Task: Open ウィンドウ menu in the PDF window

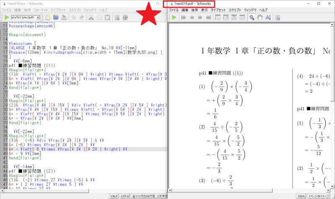Action: click(x=250, y=10)
